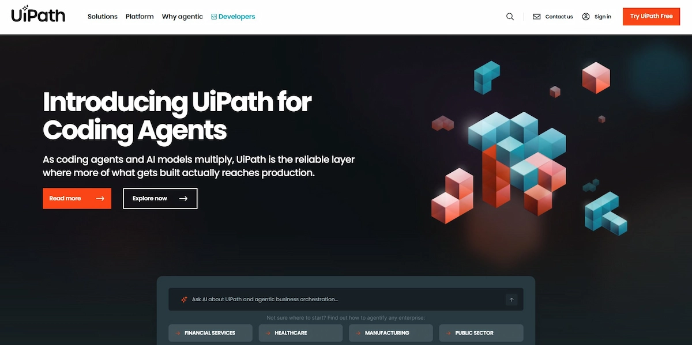This screenshot has width=692, height=345.
Task: Click the Read more button
Action: pos(77,198)
